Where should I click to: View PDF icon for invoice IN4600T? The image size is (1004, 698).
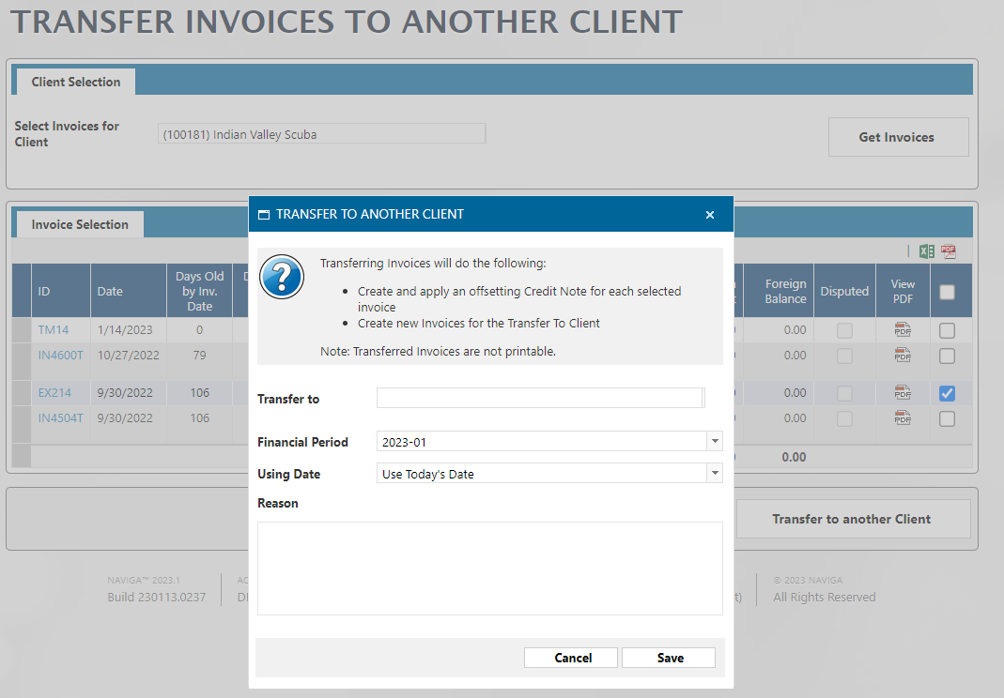click(x=903, y=356)
